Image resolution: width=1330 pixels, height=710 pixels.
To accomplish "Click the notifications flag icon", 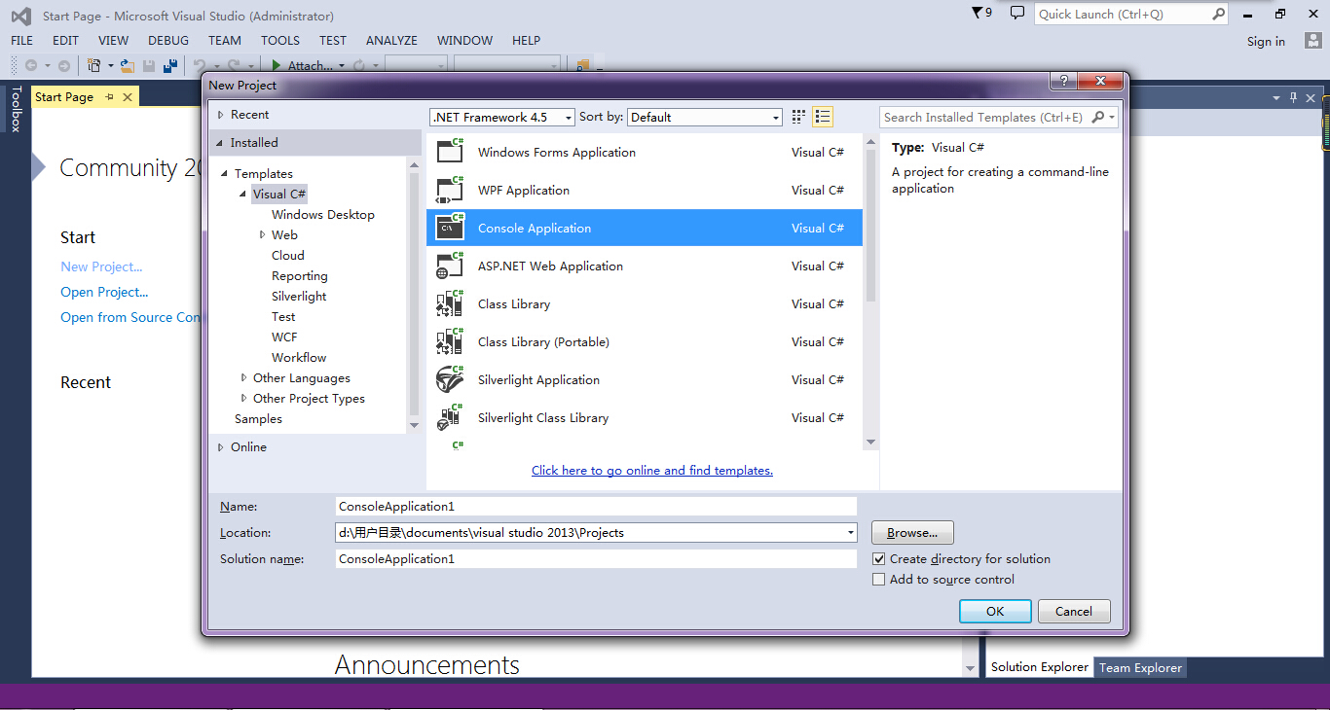I will point(978,13).
